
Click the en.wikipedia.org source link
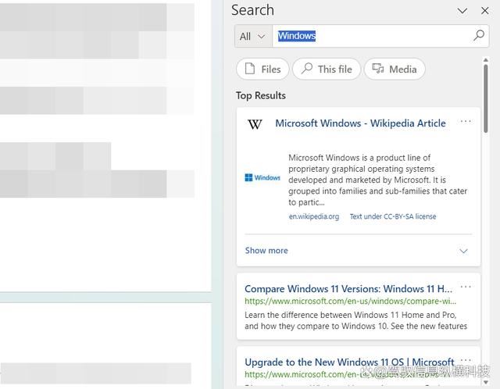pyautogui.click(x=314, y=216)
